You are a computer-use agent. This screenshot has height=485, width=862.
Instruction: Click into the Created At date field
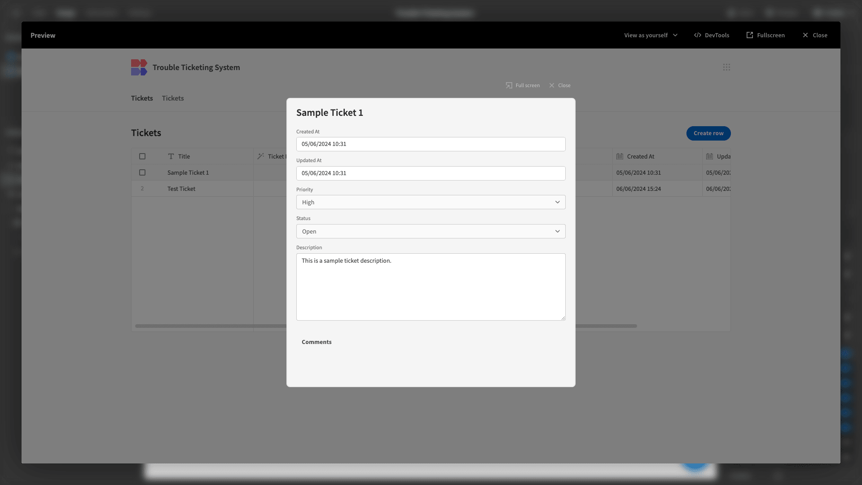431,144
